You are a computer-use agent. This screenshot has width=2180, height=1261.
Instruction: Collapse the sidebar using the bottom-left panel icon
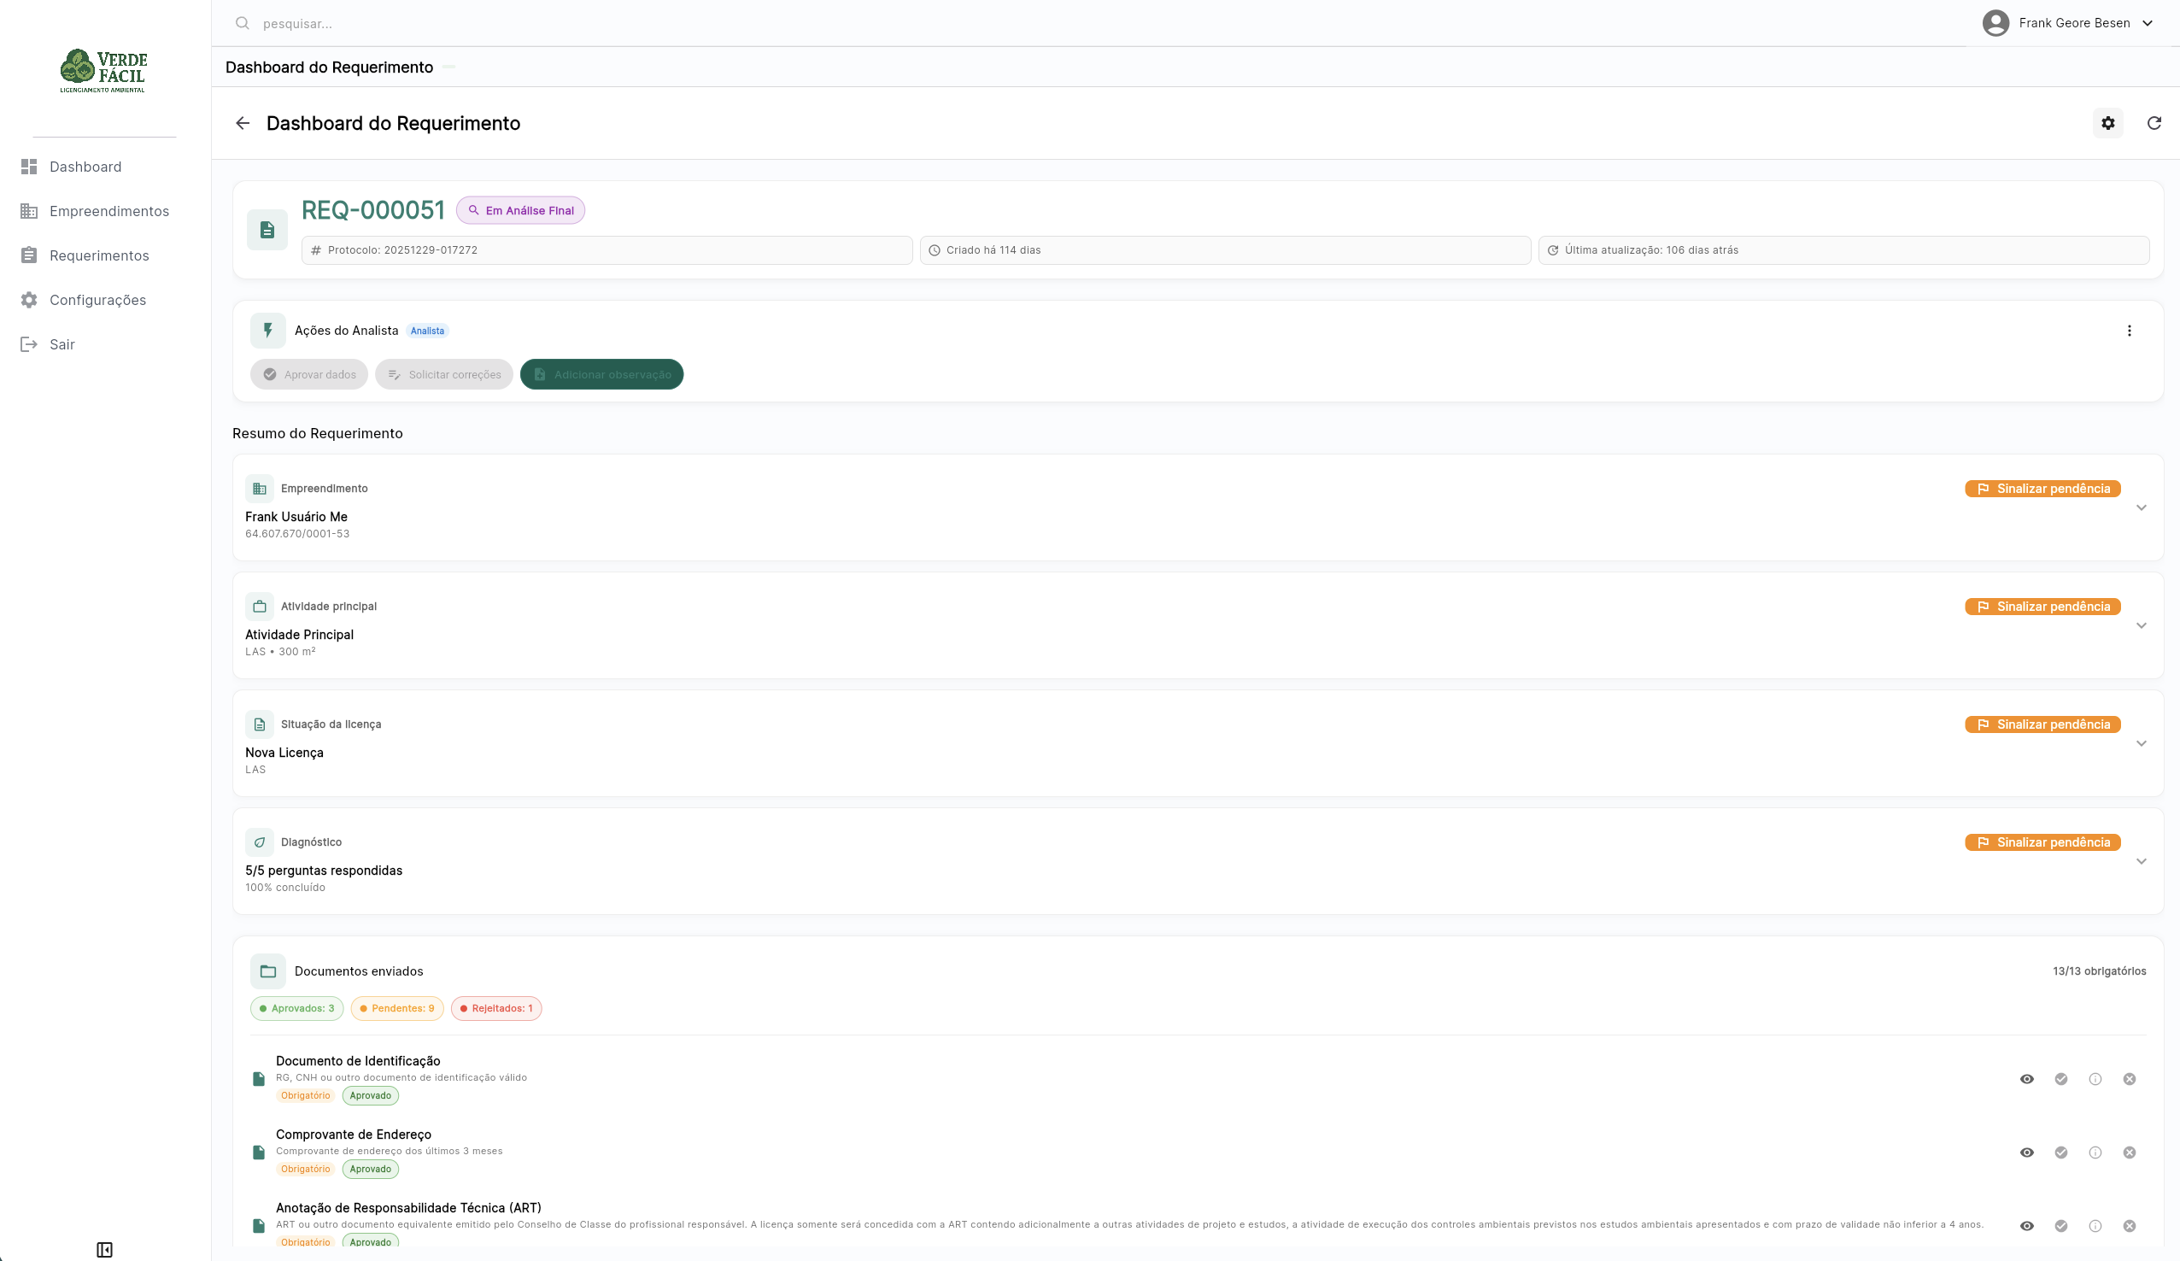pyautogui.click(x=105, y=1249)
